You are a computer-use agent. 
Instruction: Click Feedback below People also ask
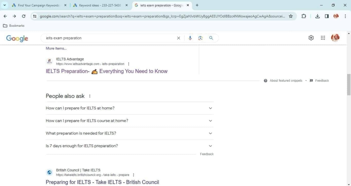pyautogui.click(x=207, y=154)
